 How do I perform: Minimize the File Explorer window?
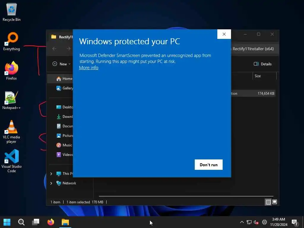245,34
